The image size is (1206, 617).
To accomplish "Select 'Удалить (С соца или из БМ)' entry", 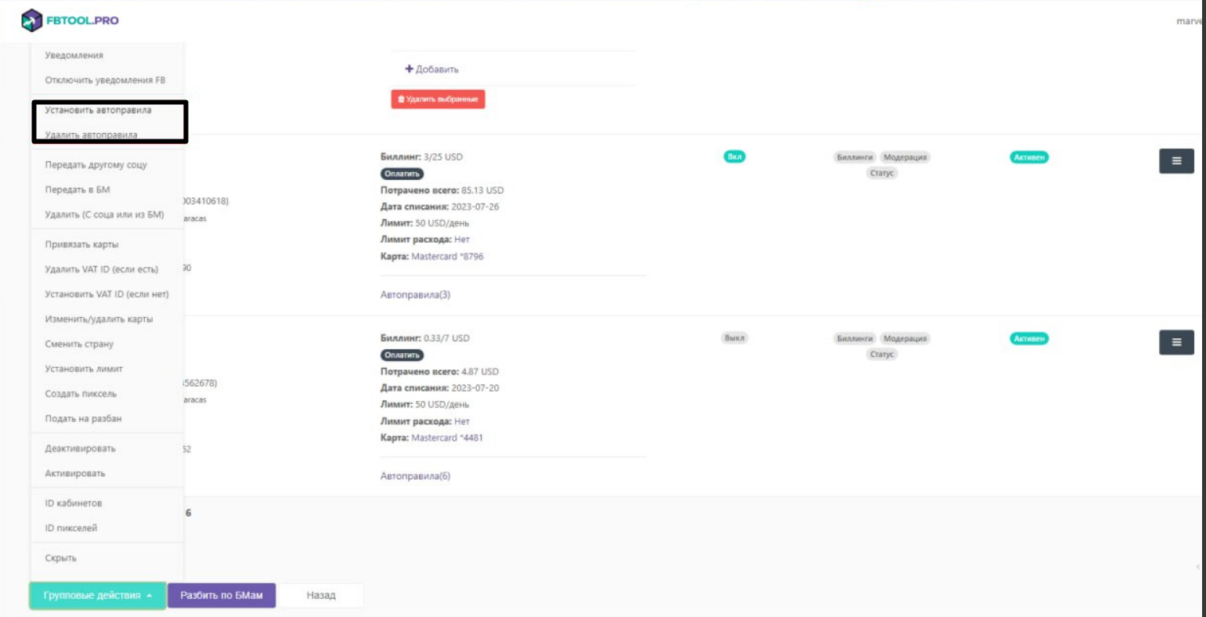I will (x=104, y=215).
